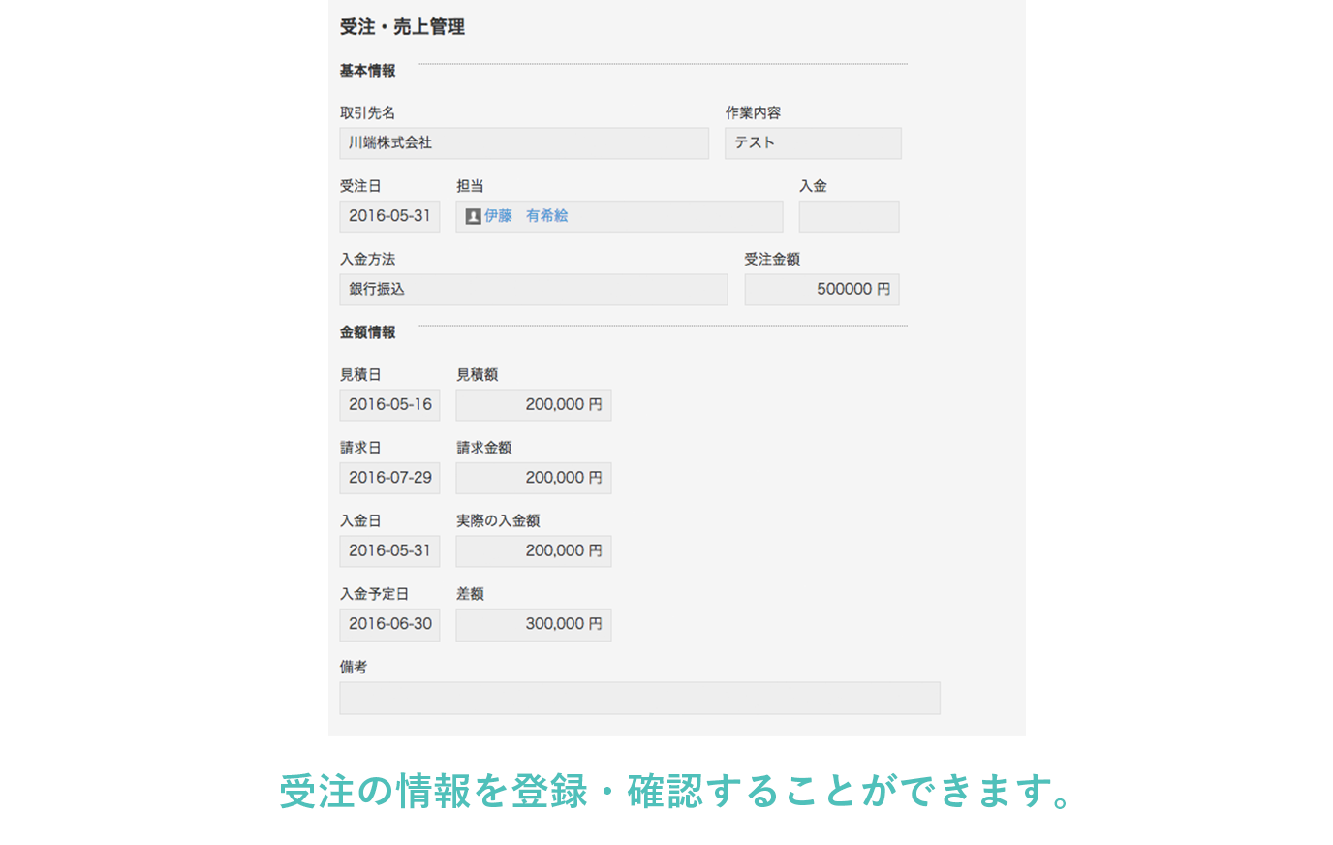The width and height of the screenshot is (1333, 845).
Task: Click the 入金予定日 label
Action: pyautogui.click(x=374, y=594)
